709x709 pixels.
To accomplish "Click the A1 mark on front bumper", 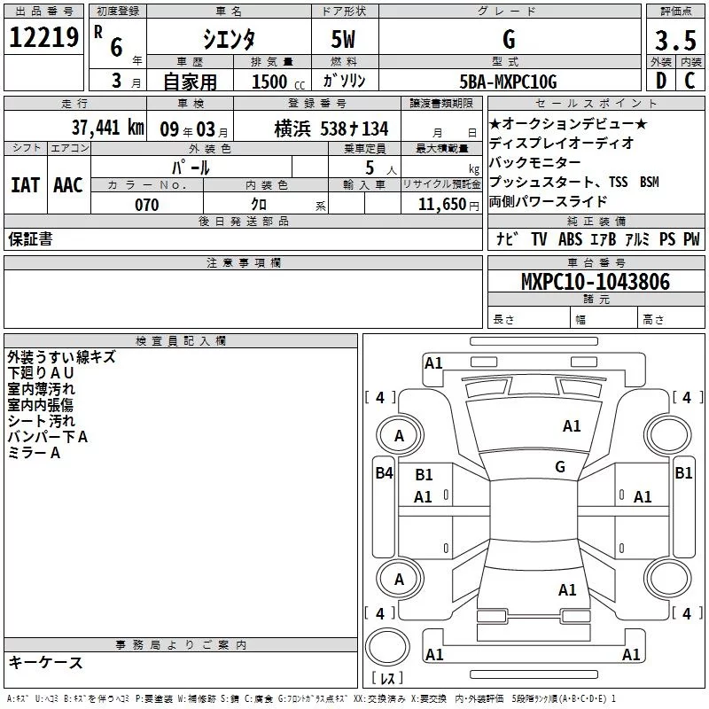I will coord(433,363).
